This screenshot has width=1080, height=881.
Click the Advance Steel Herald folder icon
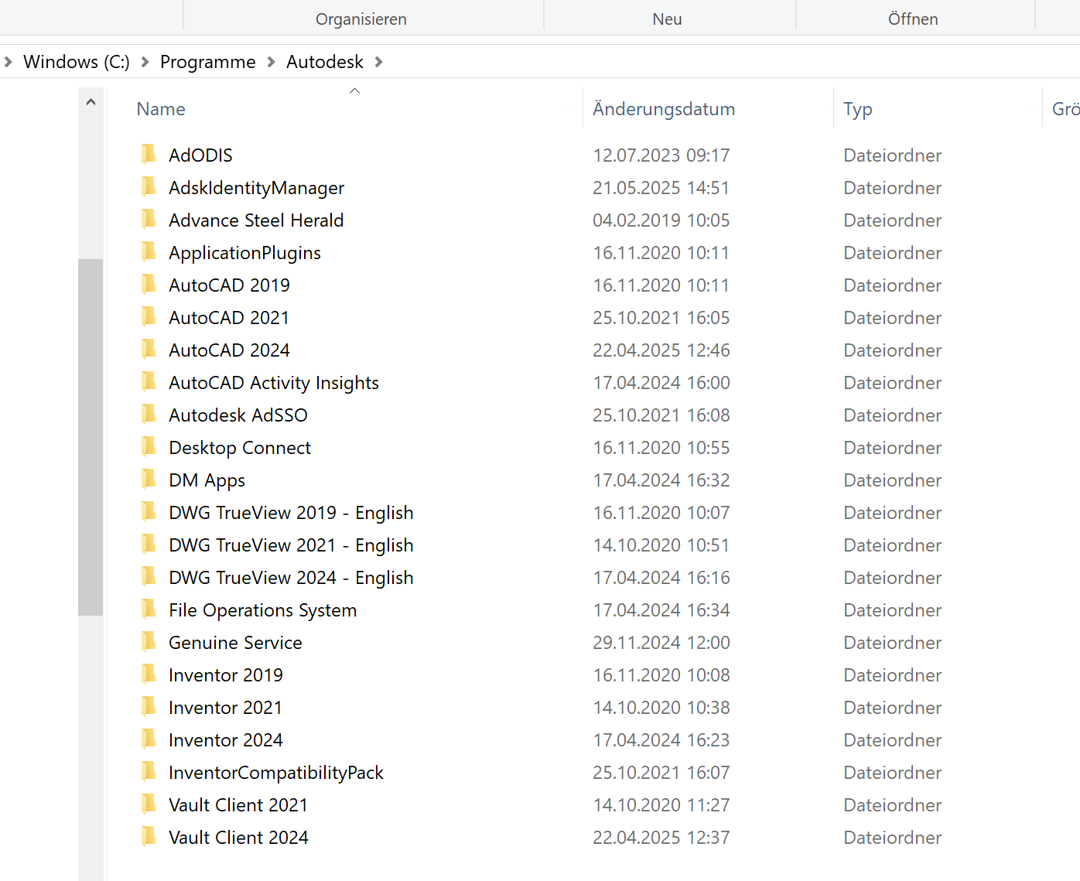149,219
